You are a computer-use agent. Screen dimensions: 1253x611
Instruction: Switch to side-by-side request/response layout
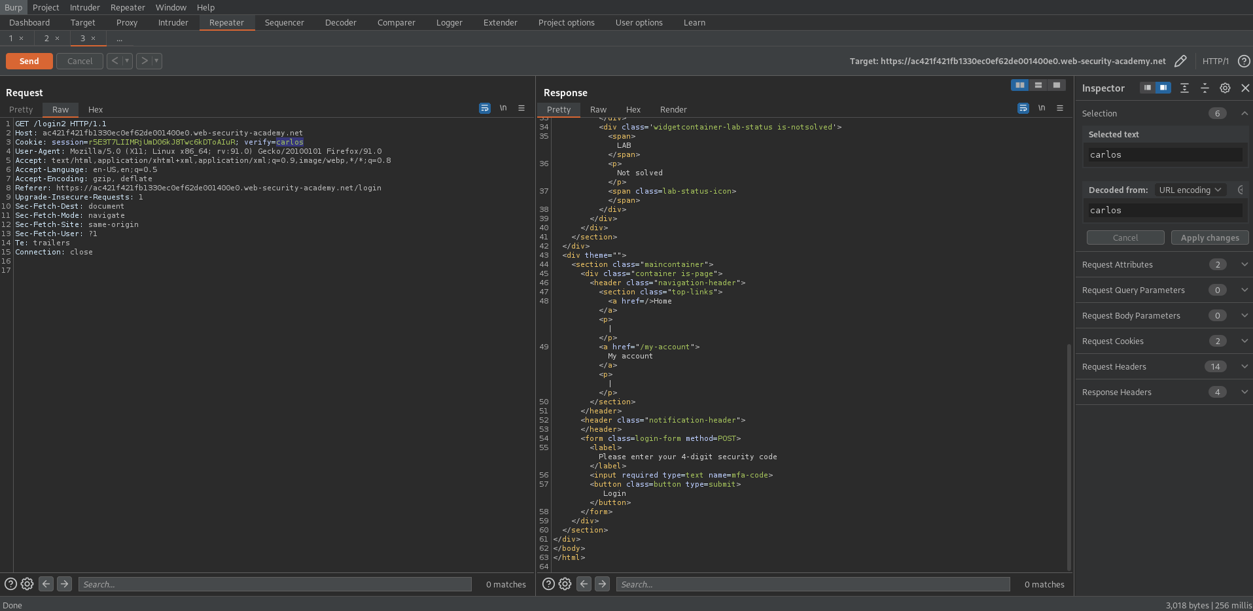(1019, 85)
